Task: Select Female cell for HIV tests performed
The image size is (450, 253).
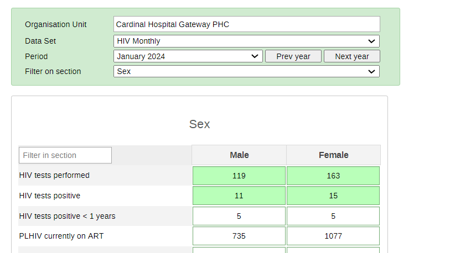Action: [x=333, y=176]
